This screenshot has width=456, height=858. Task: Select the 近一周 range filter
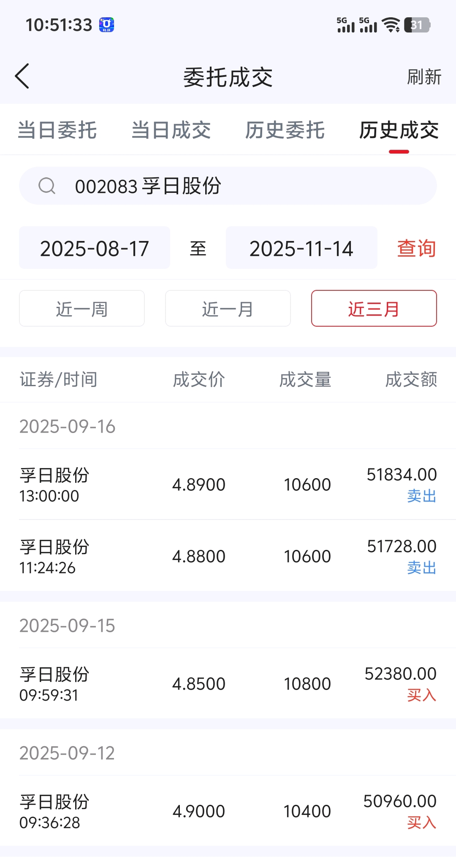[82, 309]
